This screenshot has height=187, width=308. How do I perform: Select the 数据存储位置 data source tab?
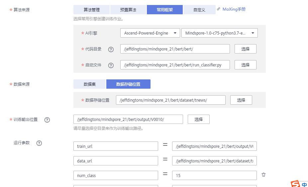[x=128, y=84]
